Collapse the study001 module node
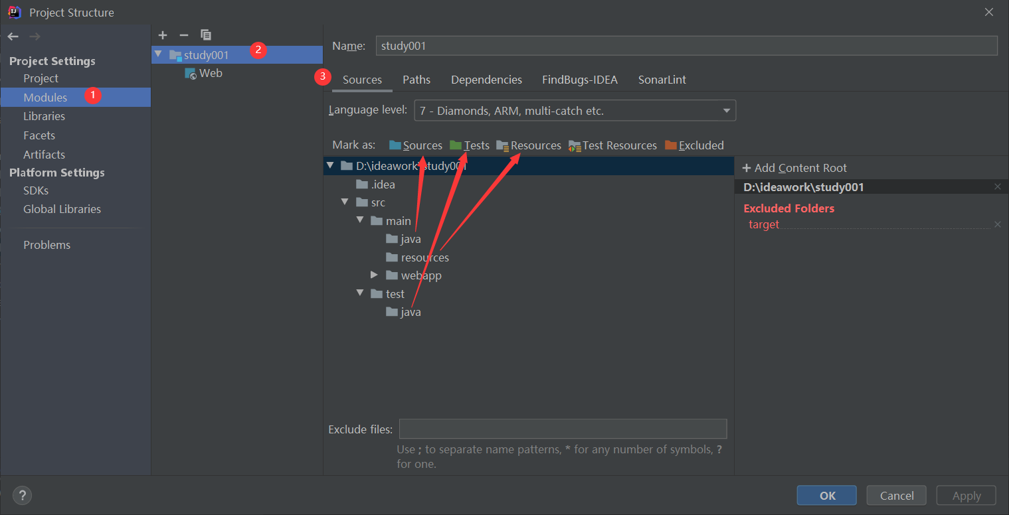This screenshot has width=1009, height=515. tap(158, 54)
